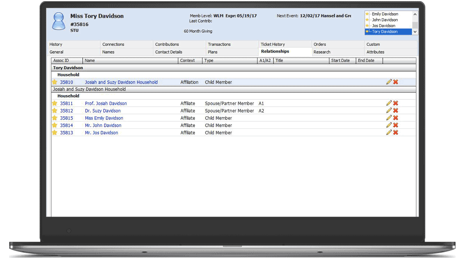Image resolution: width=471 pixels, height=258 pixels.
Task: Click the constituent avatar icon by Tory Davidson
Action: coord(59,21)
